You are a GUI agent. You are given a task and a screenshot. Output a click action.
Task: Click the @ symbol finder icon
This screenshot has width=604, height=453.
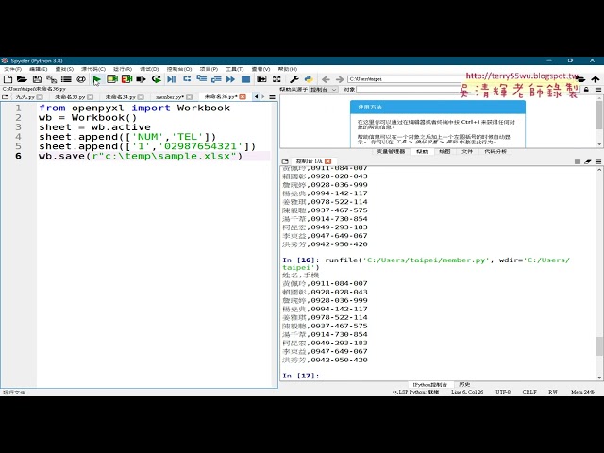pyautogui.click(x=81, y=79)
